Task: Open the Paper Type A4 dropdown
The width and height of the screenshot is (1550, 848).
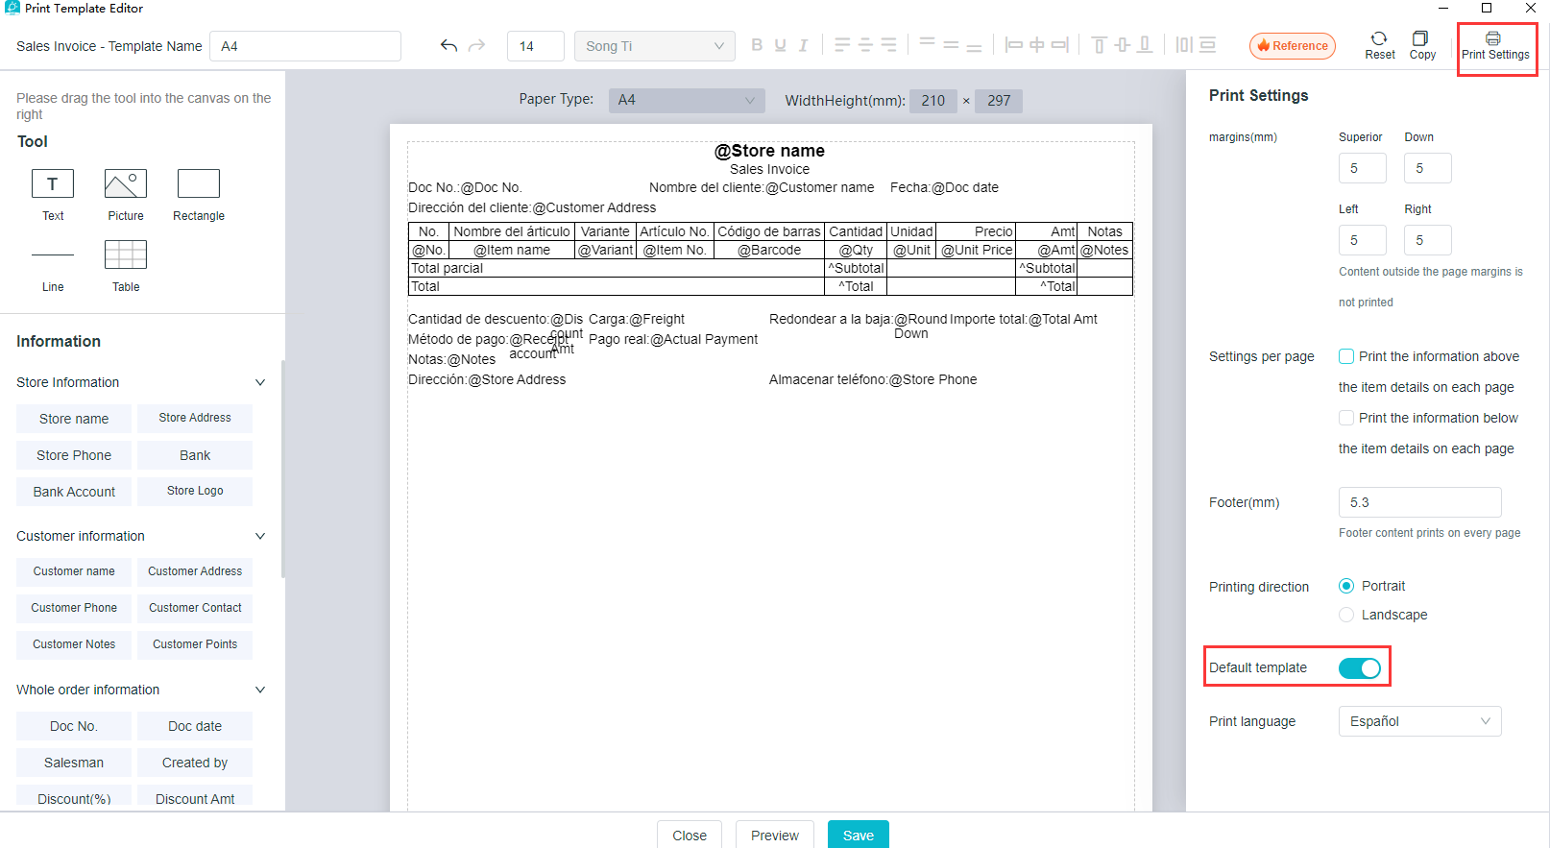Action: pos(686,100)
